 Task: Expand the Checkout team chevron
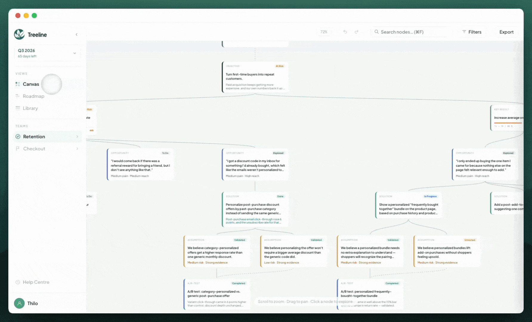(77, 148)
